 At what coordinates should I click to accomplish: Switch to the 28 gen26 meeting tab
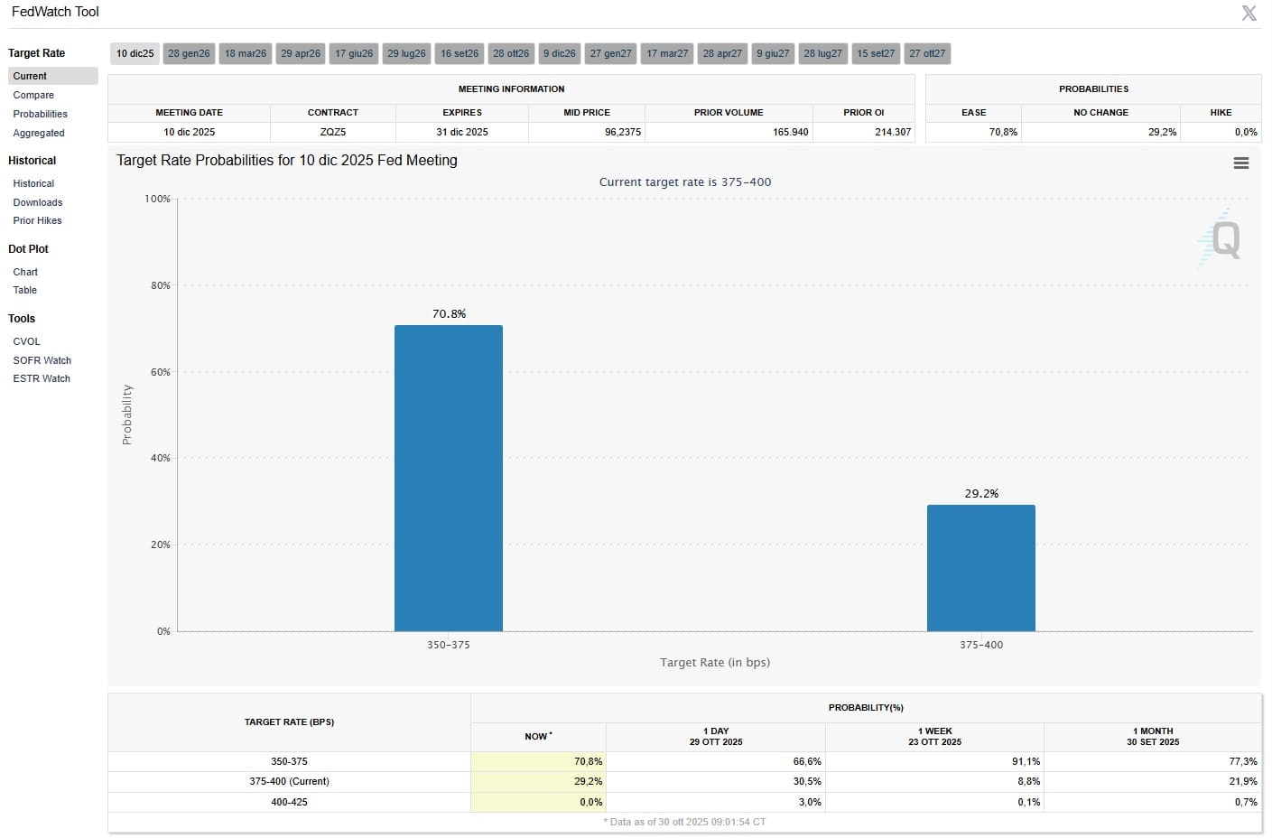(x=188, y=53)
